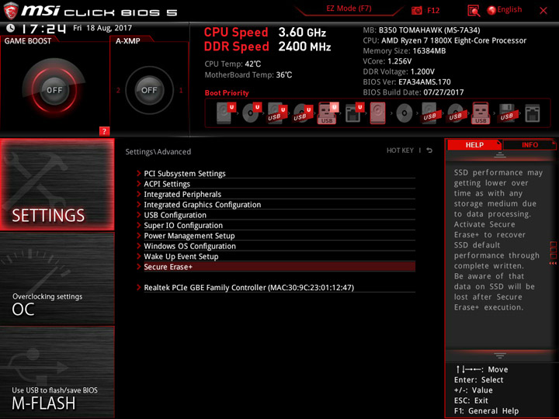Click the F1: General Help hint

click(x=486, y=410)
